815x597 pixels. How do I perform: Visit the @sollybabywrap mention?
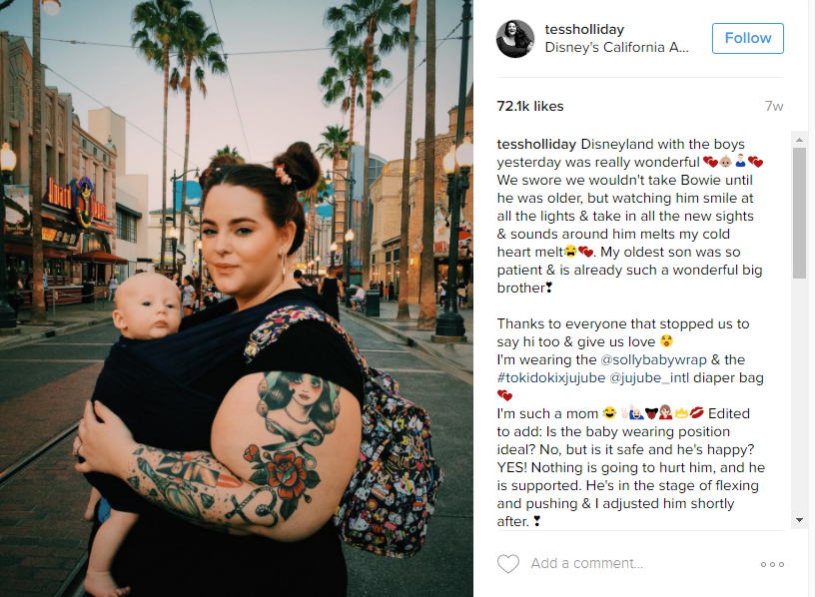tap(653, 359)
